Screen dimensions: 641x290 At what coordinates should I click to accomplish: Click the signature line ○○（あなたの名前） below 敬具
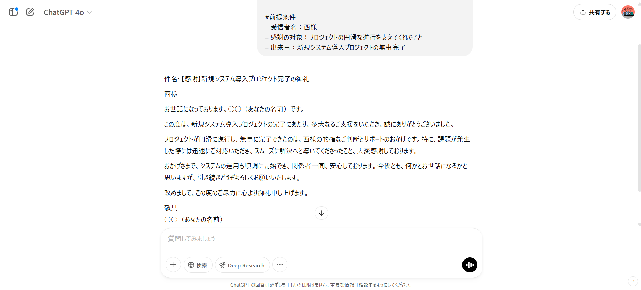coord(194,219)
